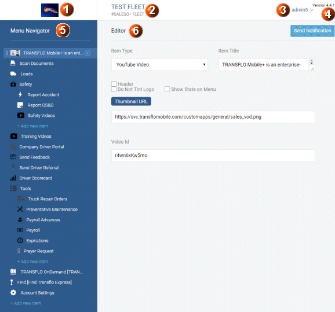Select Expirations label
The height and width of the screenshot is (312, 335).
tap(37, 241)
